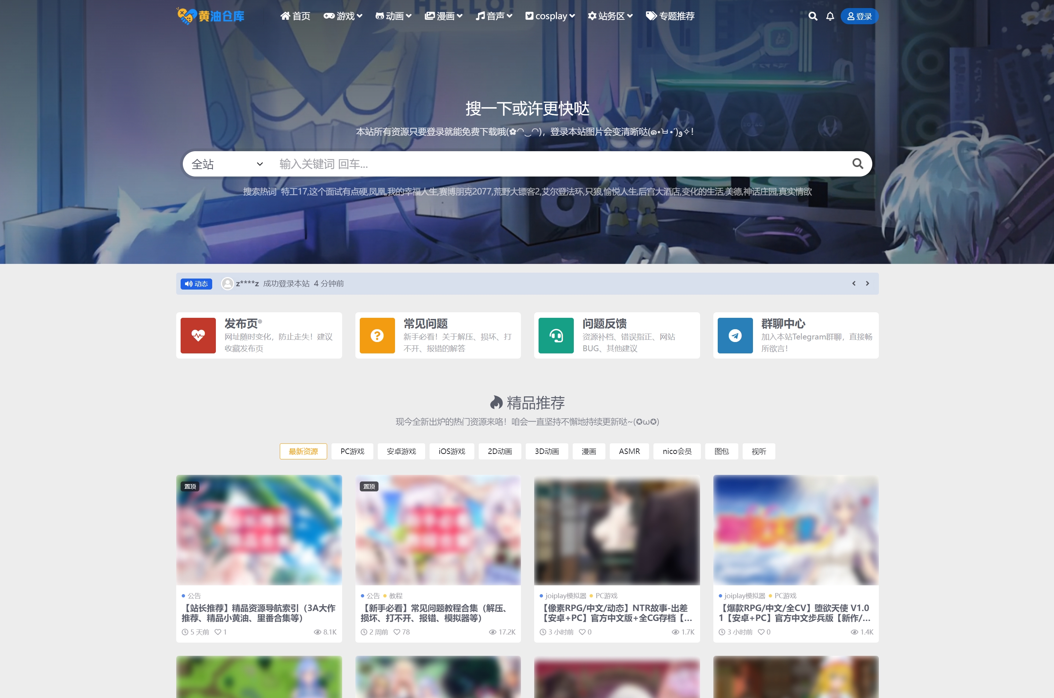Click the 8.1K view count eye icon
Image resolution: width=1054 pixels, height=698 pixels.
pos(318,632)
